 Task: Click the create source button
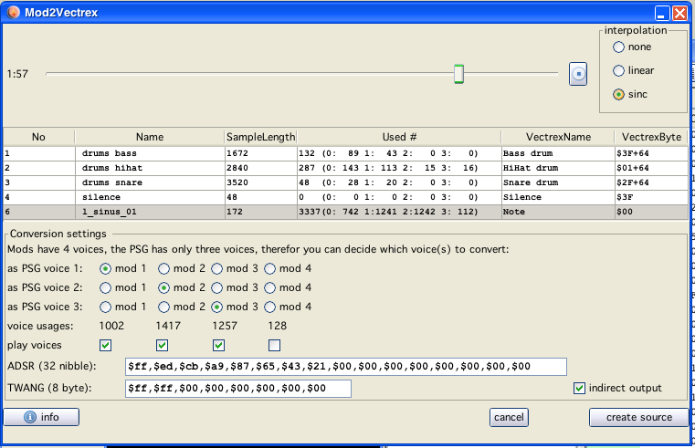point(638,417)
